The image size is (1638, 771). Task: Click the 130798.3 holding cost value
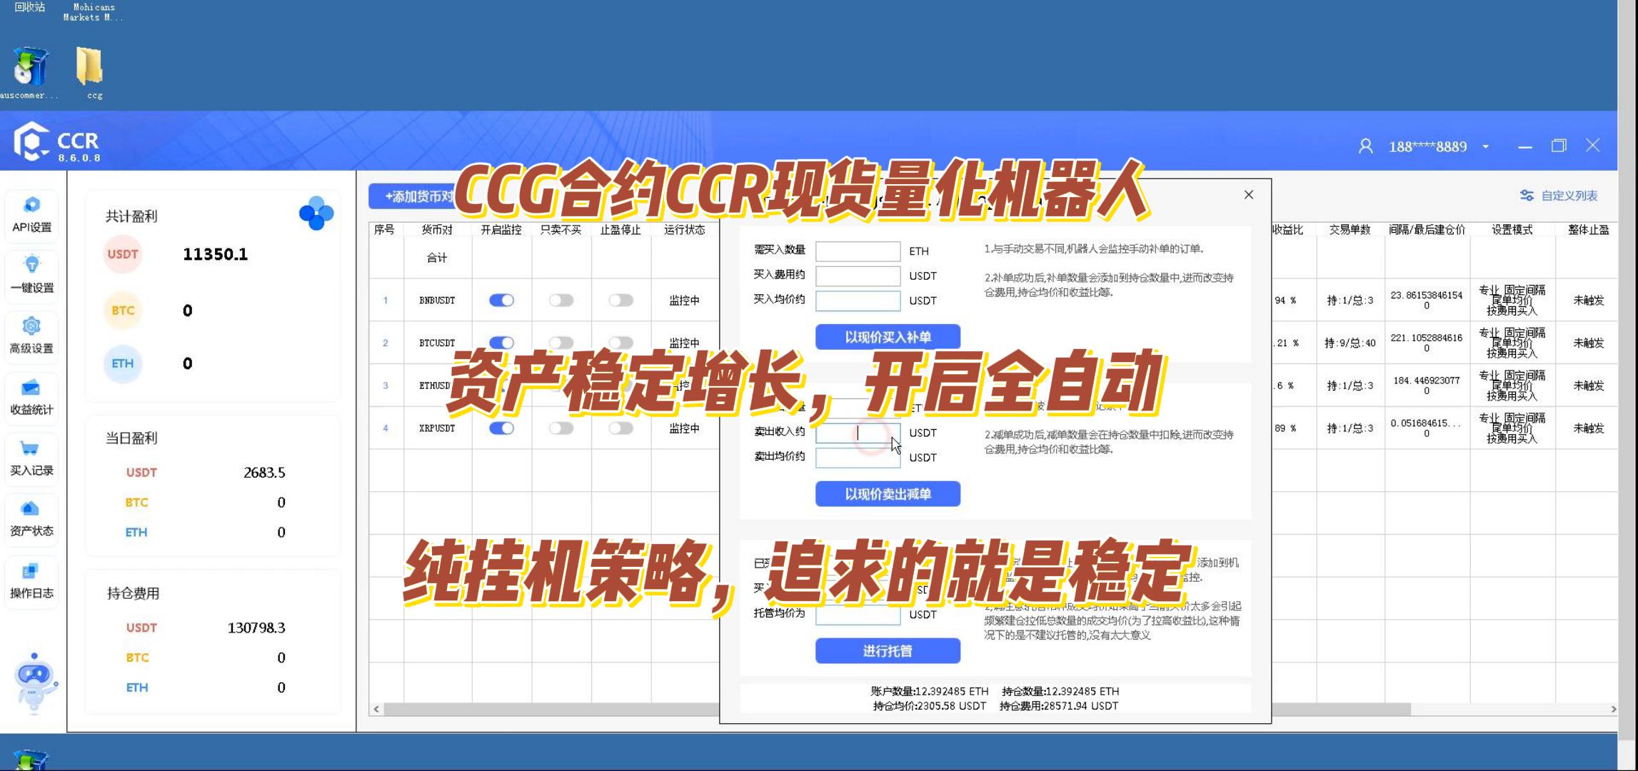256,628
